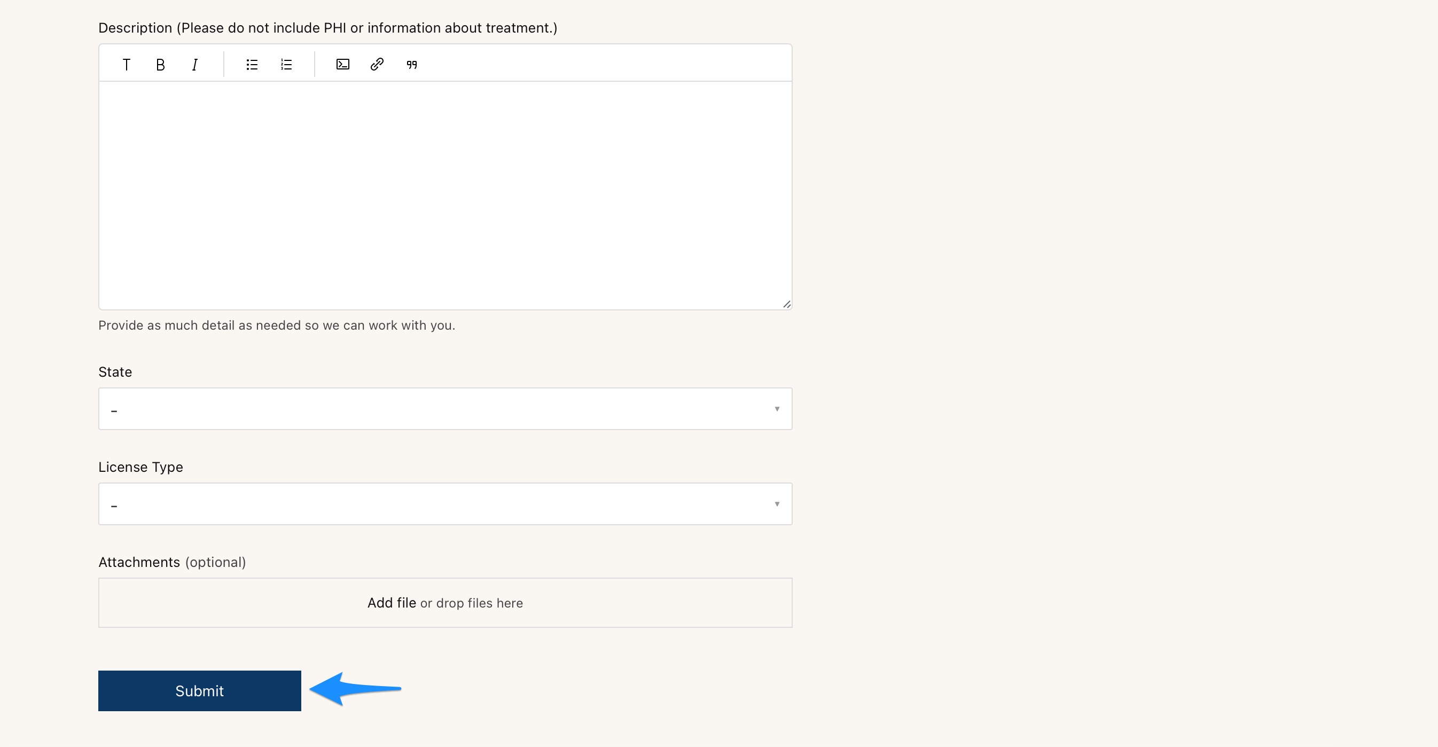The width and height of the screenshot is (1438, 747).
Task: Insert a block quote
Action: coord(411,65)
